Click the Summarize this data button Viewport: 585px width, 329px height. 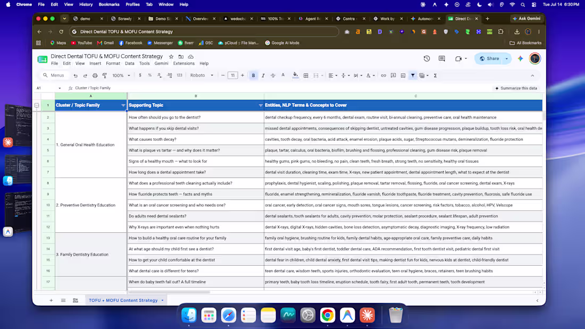point(516,88)
